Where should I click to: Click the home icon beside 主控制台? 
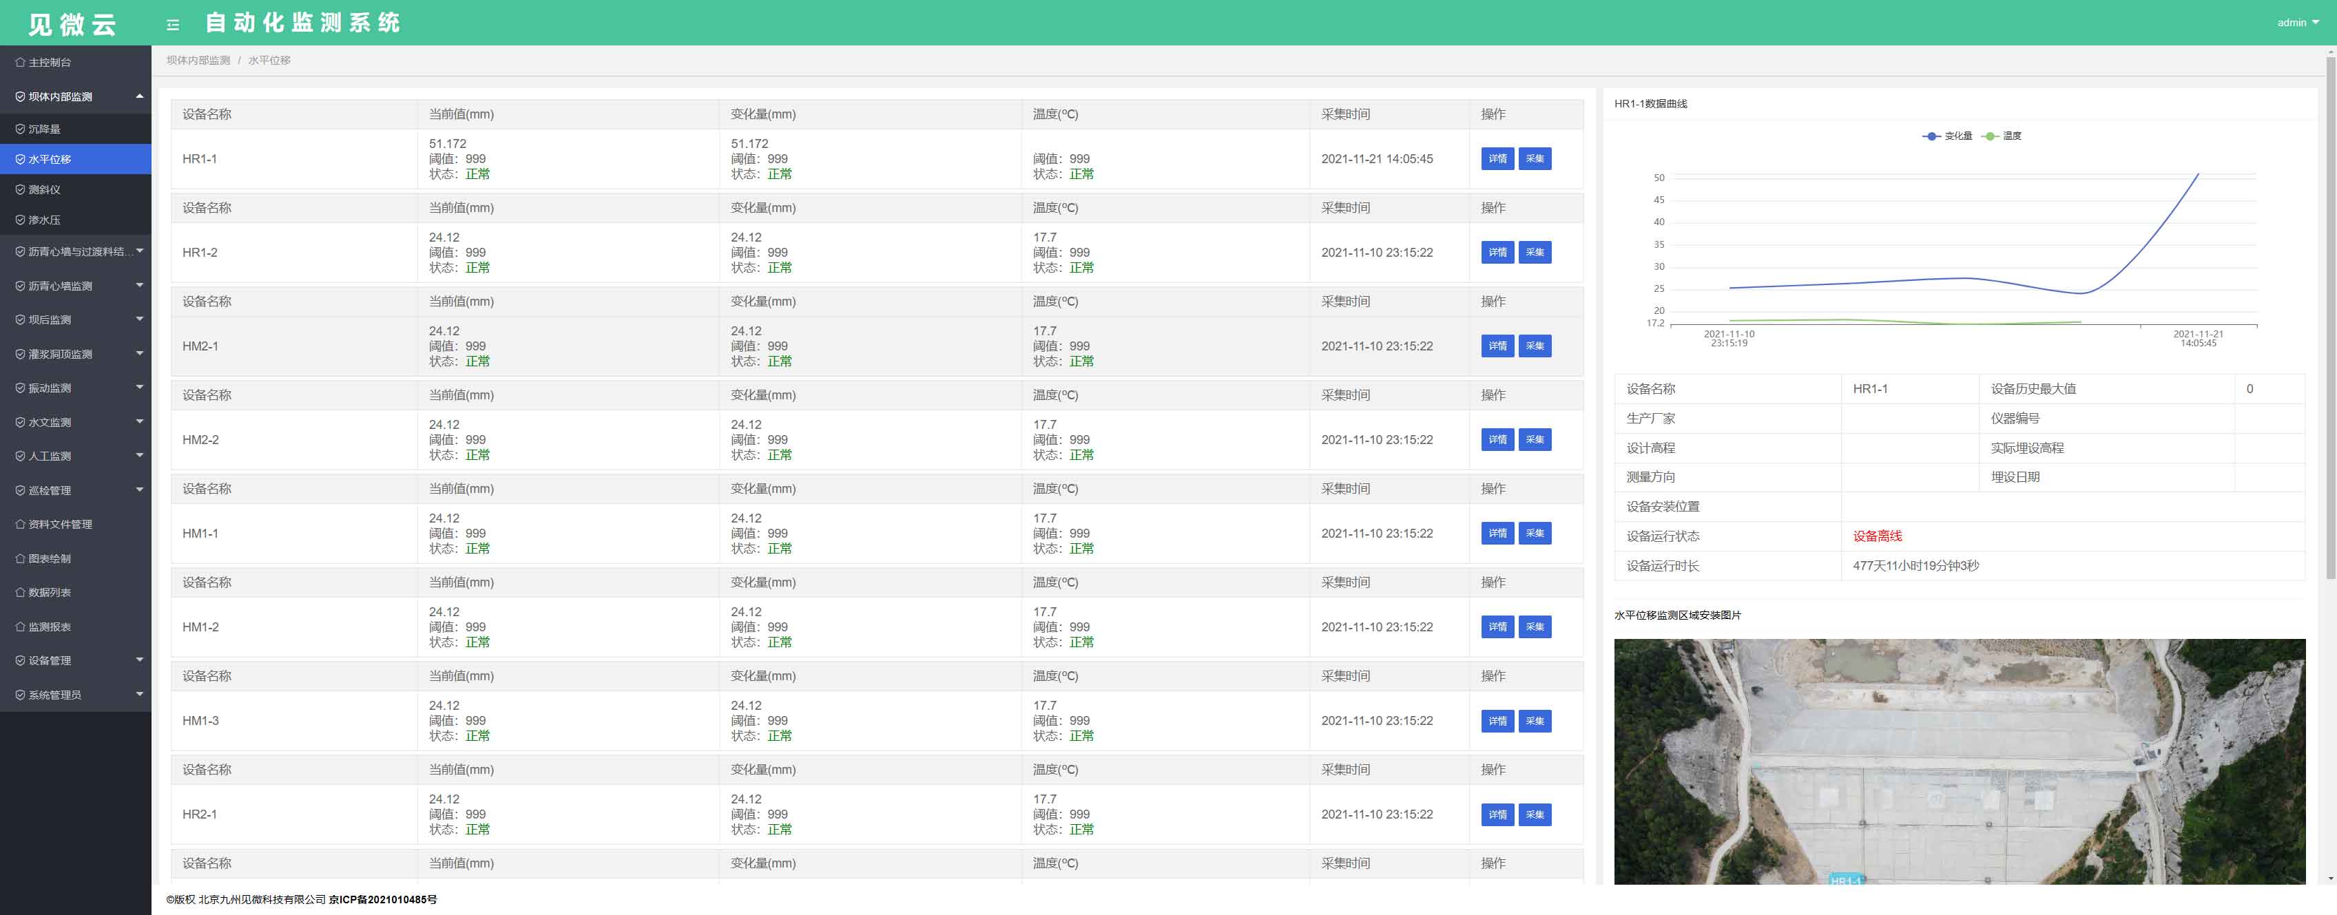tap(20, 63)
